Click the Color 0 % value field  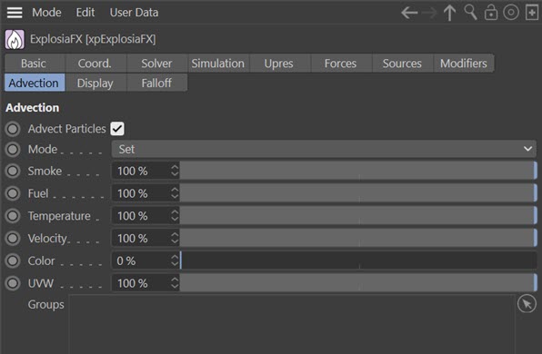coord(141,261)
